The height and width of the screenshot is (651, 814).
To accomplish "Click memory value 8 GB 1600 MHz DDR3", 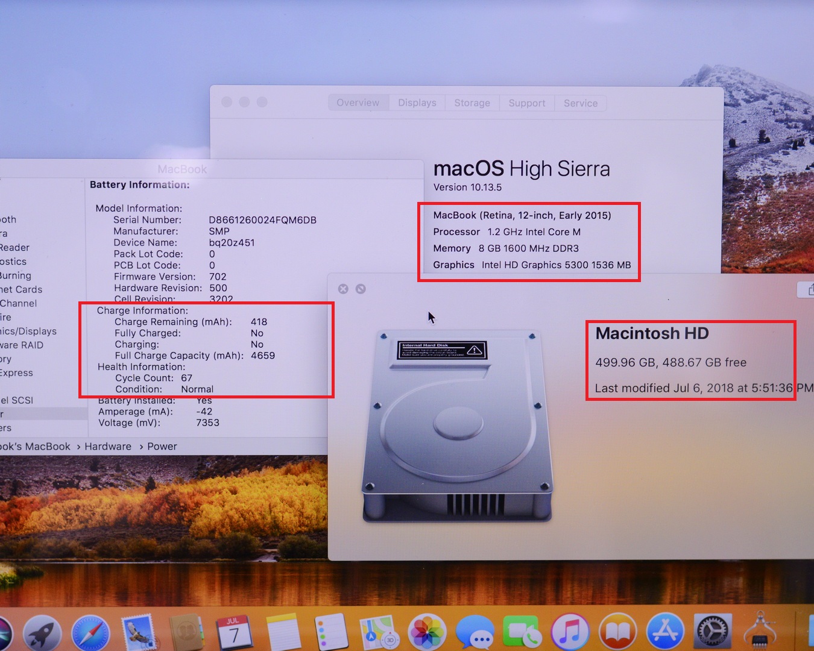I will click(529, 248).
